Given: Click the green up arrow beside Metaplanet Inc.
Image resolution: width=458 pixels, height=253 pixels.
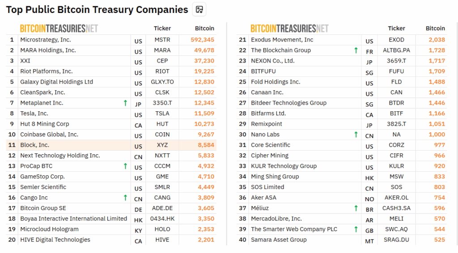Looking at the screenshot, I should click(126, 103).
